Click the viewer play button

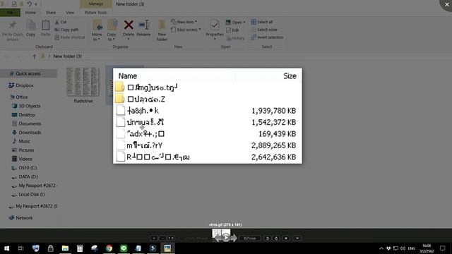click(x=226, y=238)
